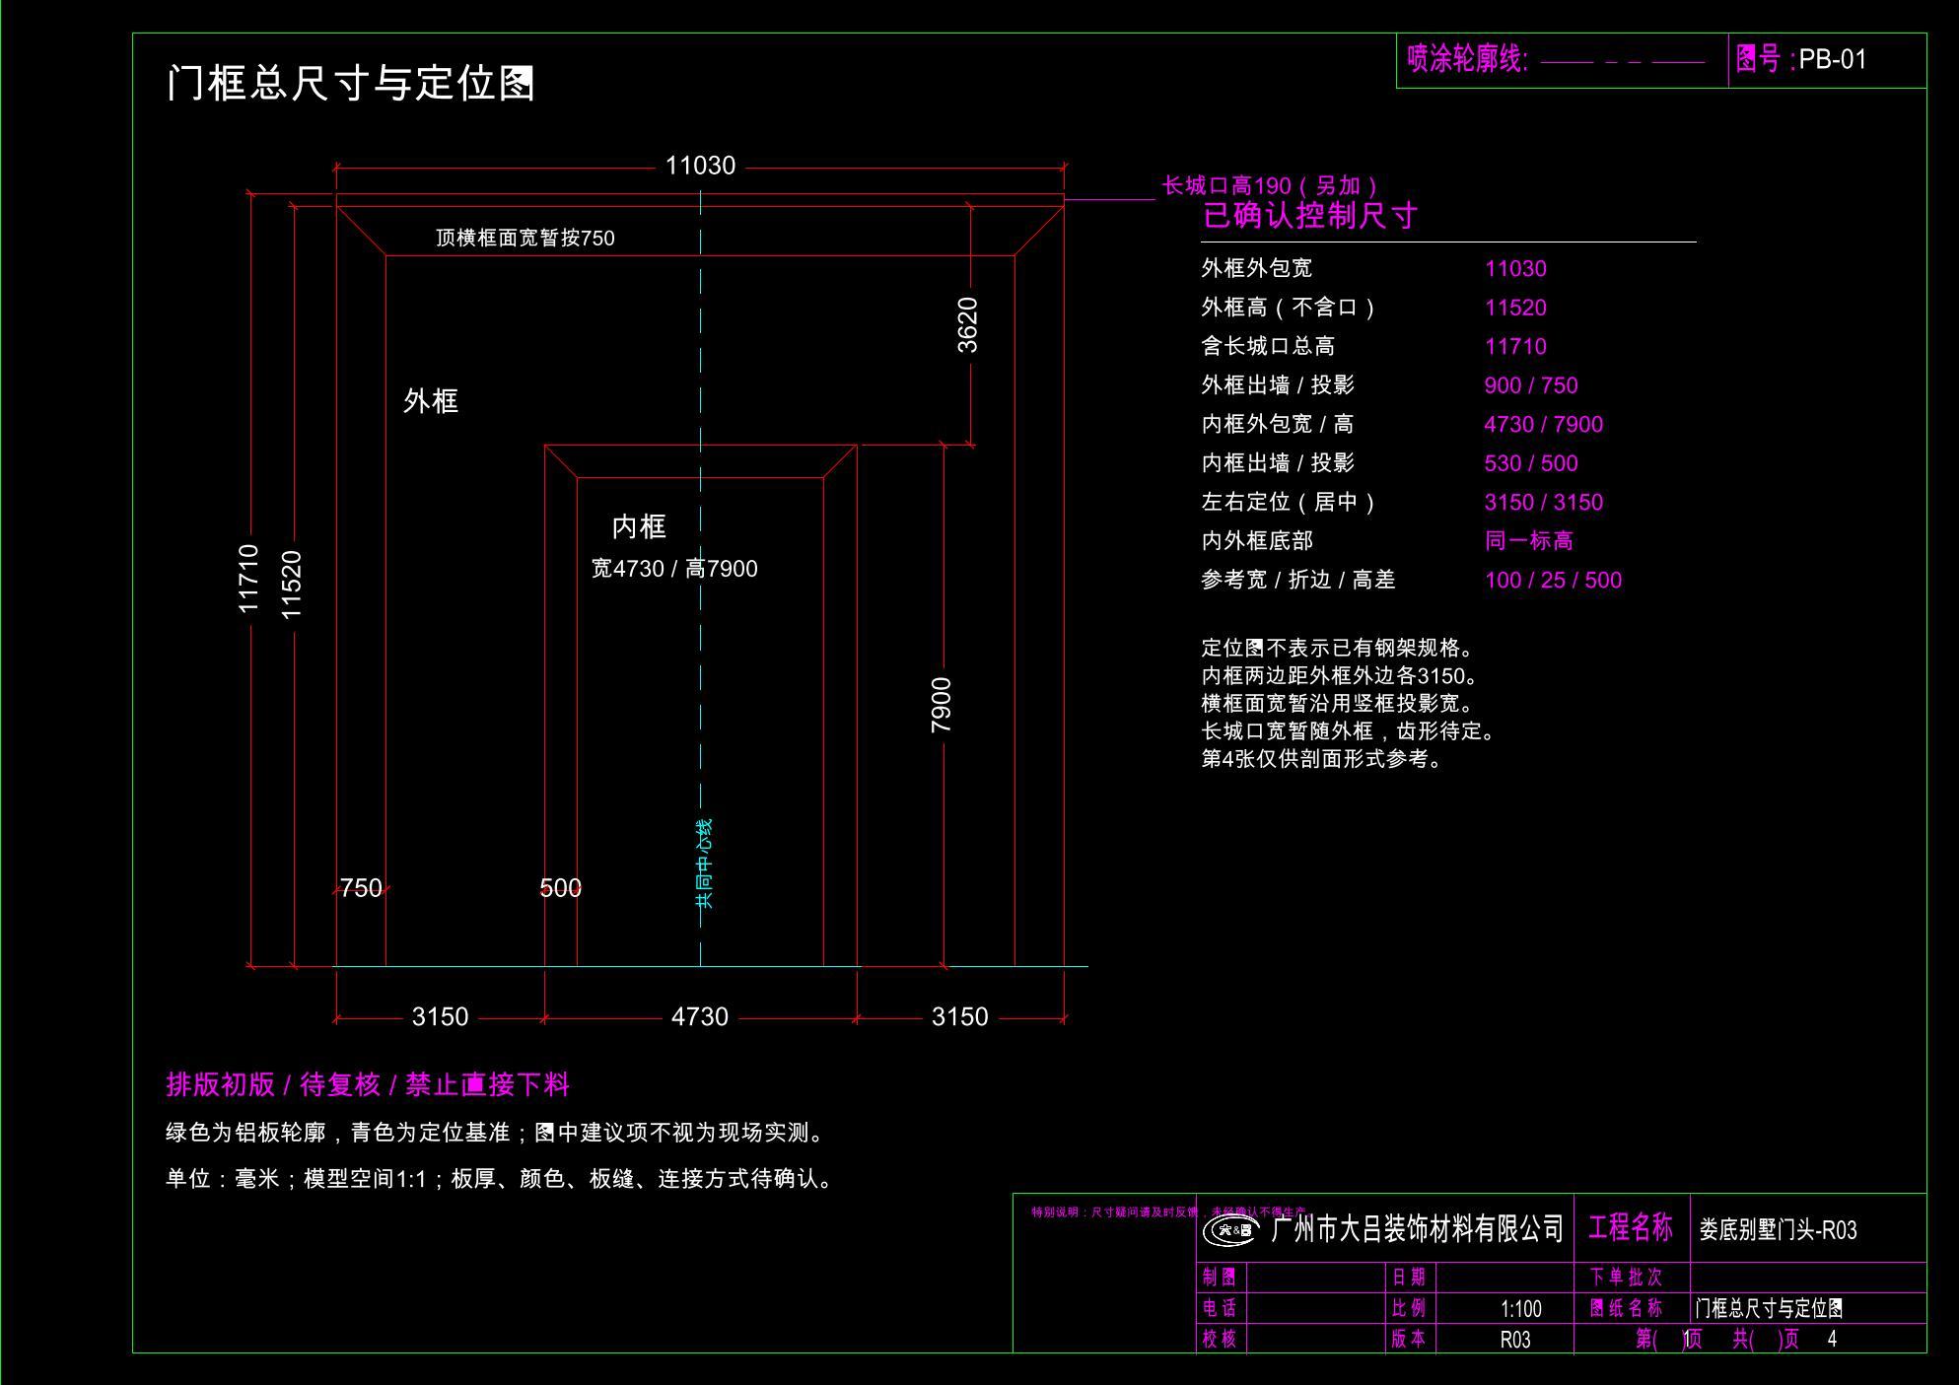Click the magenta 11520 value in the table
This screenshot has width=1959, height=1385.
pos(1515,308)
